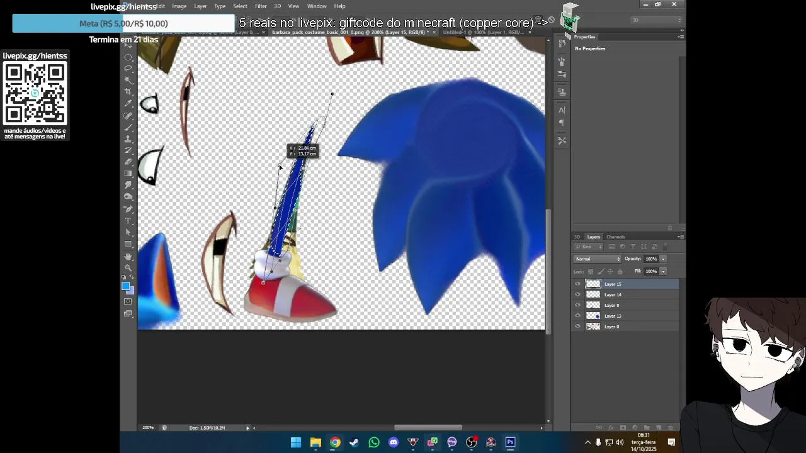Click the add layer mask icon
Viewport: 806px width, 453px height.
623,428
